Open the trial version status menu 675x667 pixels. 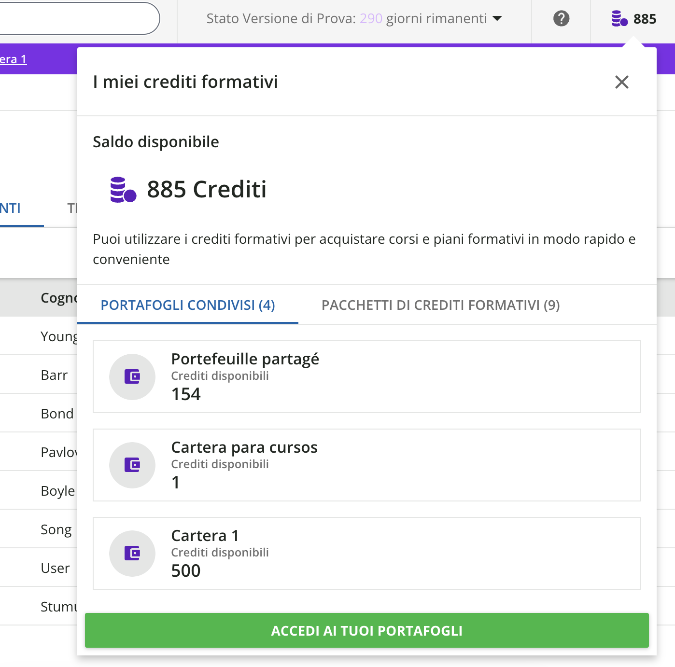[346, 19]
